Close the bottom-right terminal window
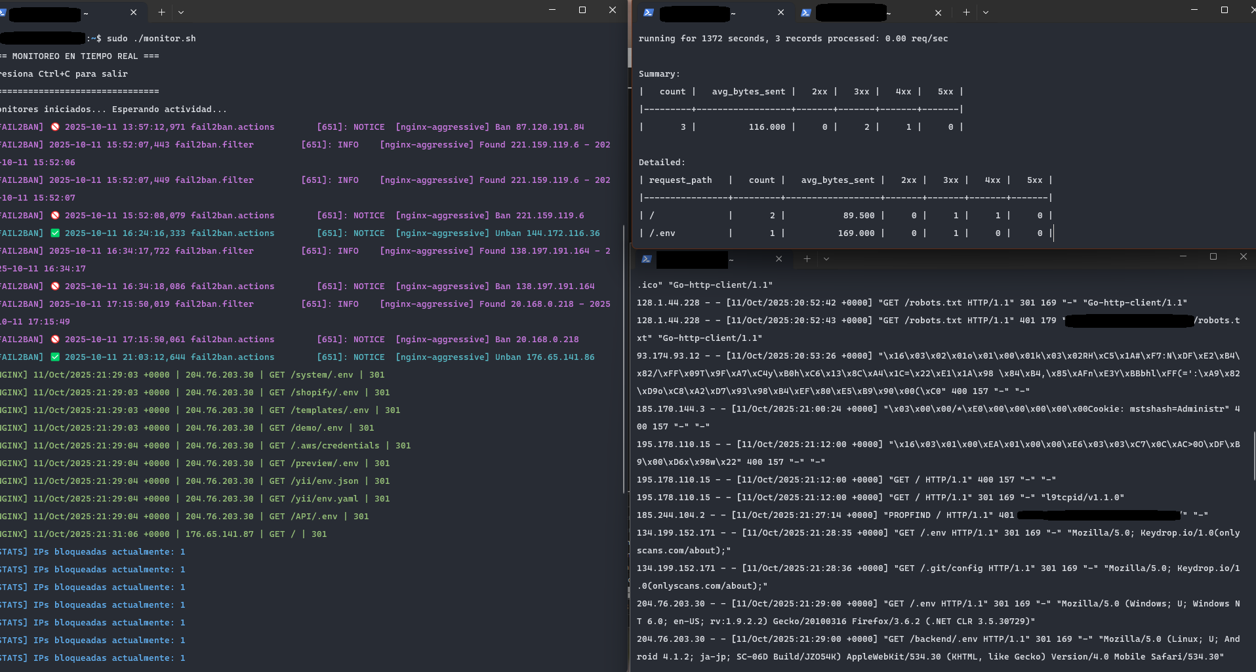 coord(1243,256)
